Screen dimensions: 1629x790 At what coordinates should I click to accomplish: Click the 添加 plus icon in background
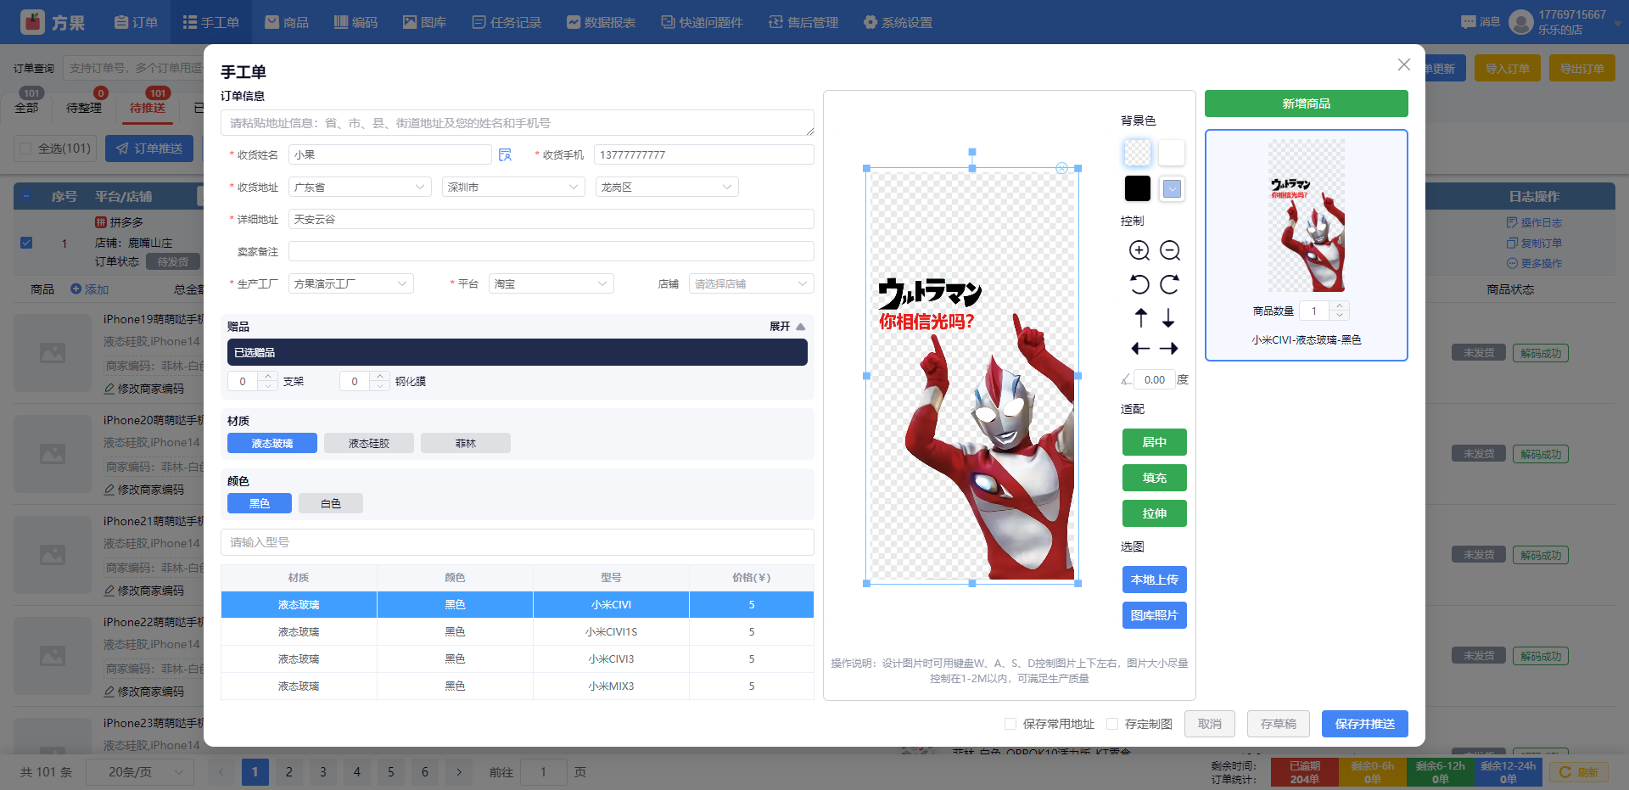point(76,289)
